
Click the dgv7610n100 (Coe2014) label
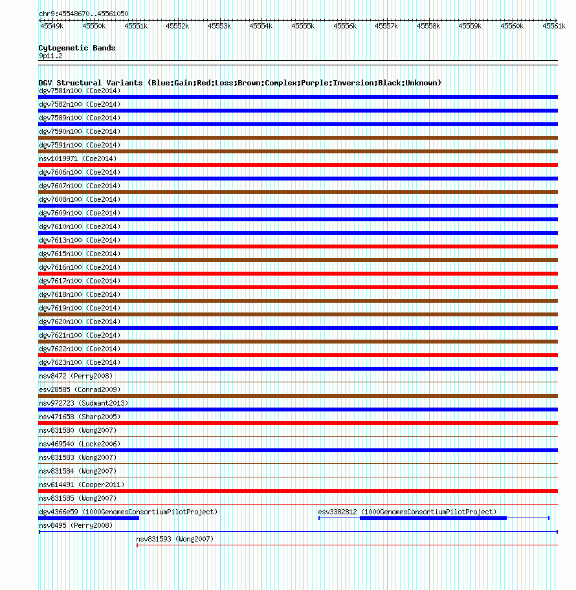coord(80,226)
